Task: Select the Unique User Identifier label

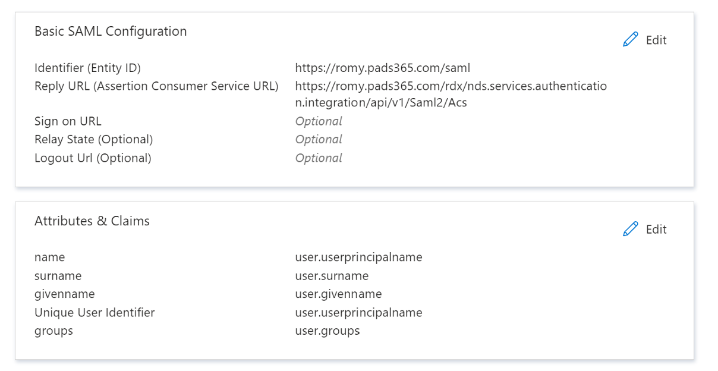Action: [x=95, y=313]
